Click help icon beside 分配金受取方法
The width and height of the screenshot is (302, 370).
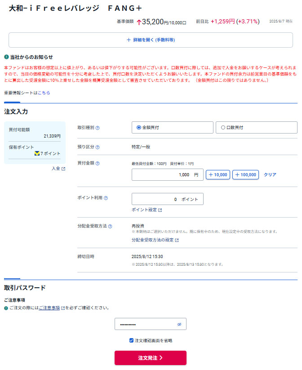coord(110,226)
